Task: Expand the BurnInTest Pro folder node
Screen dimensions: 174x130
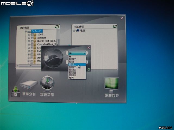Action: point(29,41)
